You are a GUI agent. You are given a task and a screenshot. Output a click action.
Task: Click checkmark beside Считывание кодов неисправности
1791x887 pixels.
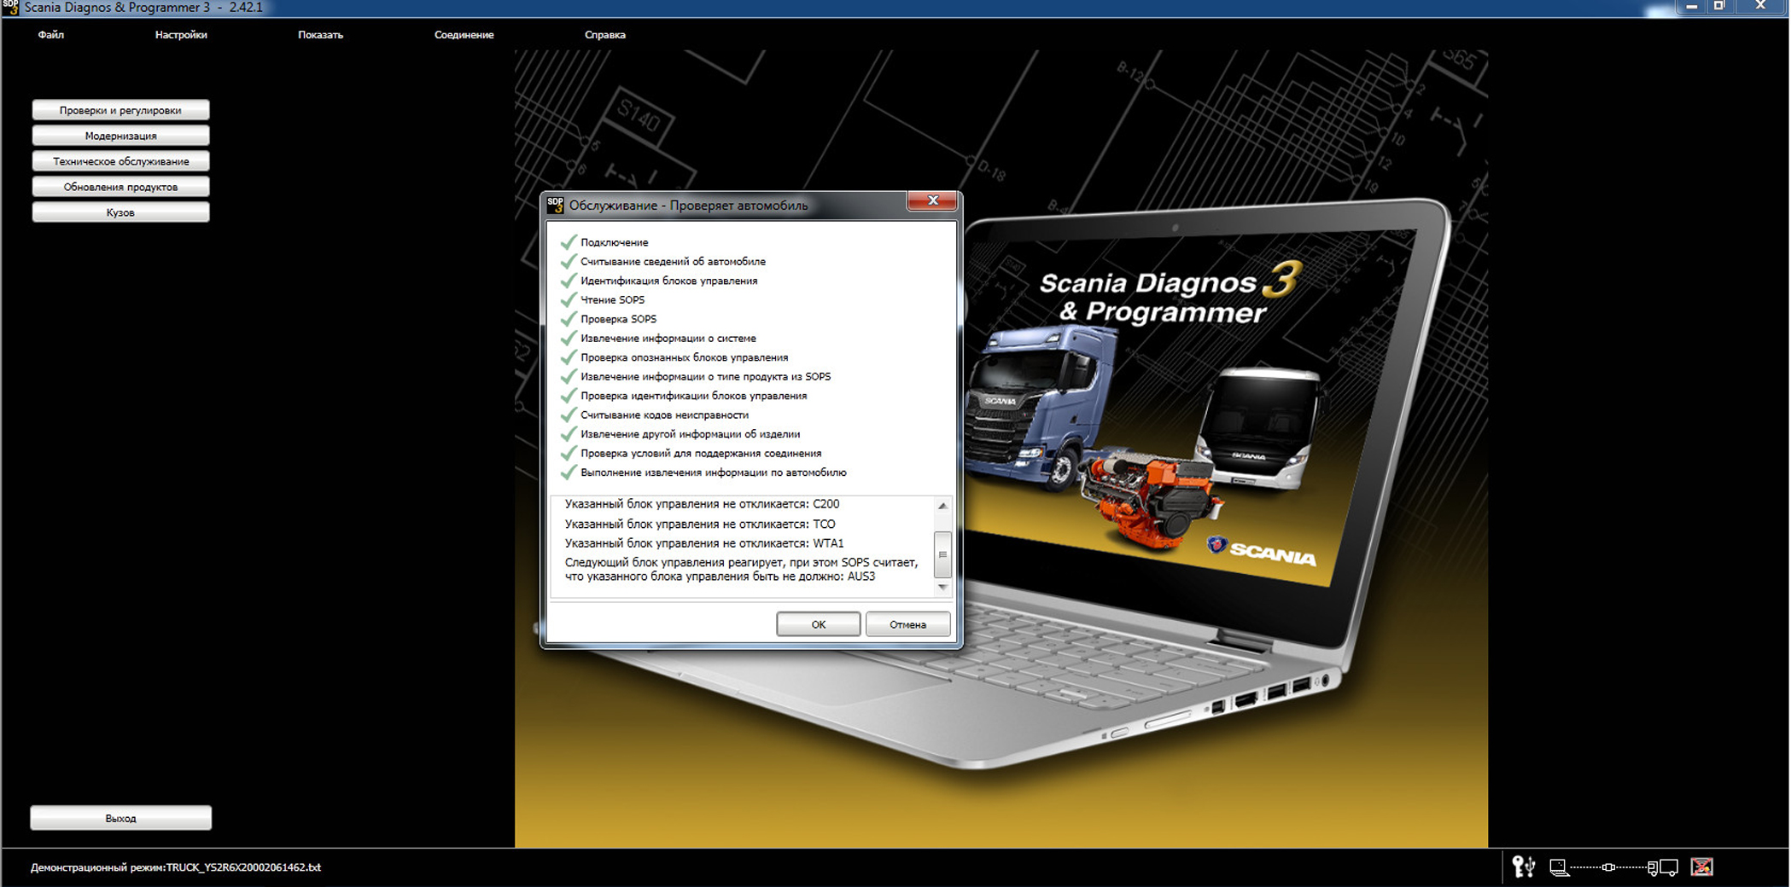click(569, 415)
